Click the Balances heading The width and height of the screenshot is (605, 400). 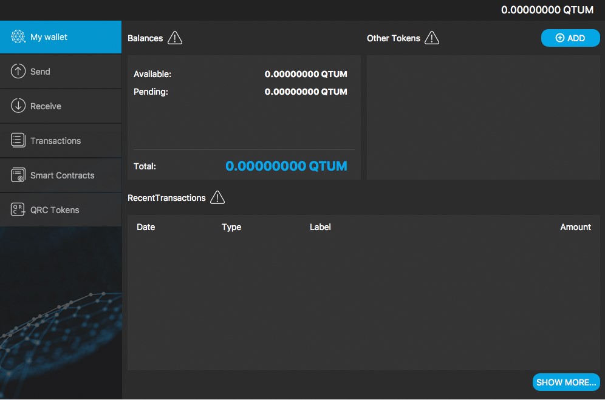(x=145, y=38)
